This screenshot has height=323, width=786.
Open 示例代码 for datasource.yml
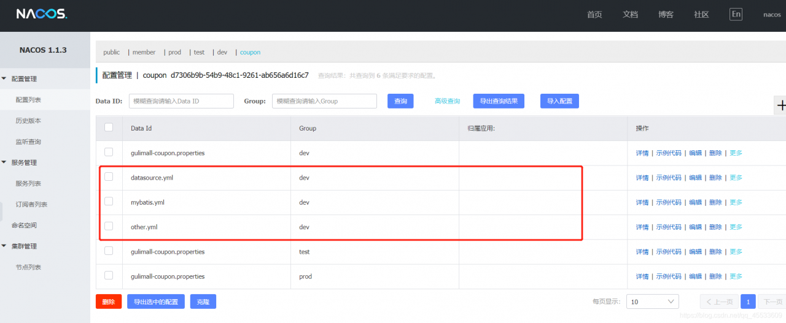[669, 178]
